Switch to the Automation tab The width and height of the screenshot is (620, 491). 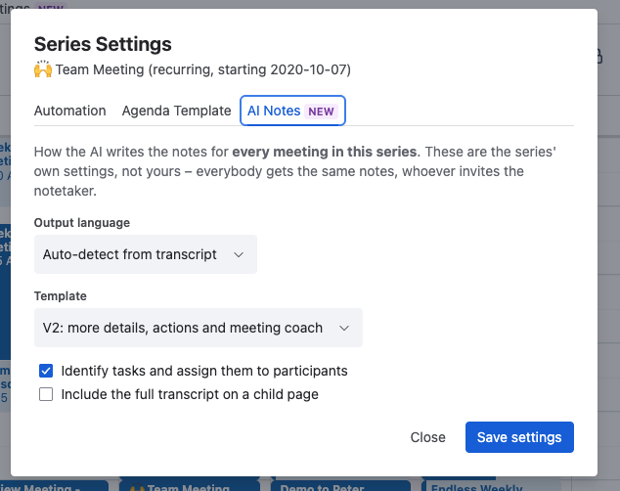coord(70,111)
